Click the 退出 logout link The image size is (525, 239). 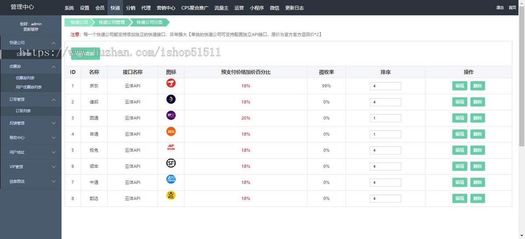click(500, 8)
